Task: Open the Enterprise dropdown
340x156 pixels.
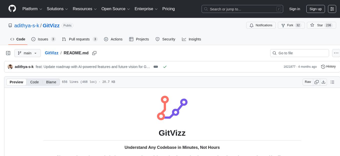Action: tap(146, 9)
